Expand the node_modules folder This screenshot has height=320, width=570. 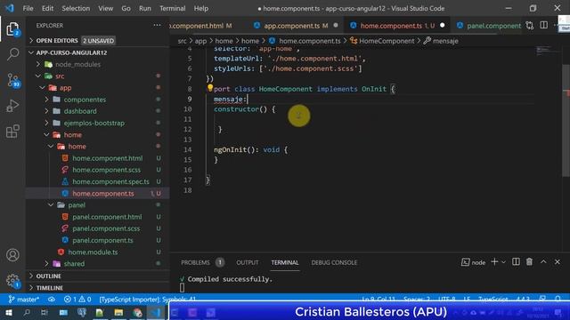[38, 64]
